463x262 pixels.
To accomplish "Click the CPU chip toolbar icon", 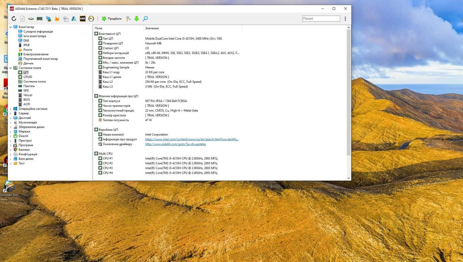I will pos(31,18).
